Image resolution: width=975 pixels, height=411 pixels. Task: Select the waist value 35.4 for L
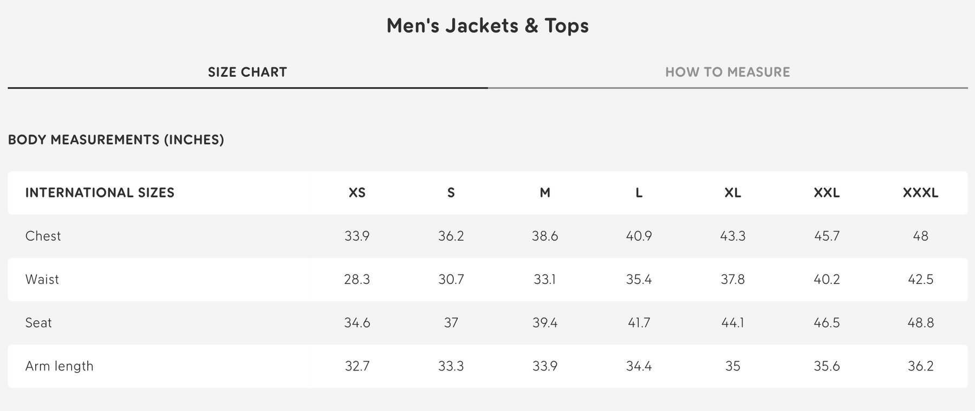639,279
